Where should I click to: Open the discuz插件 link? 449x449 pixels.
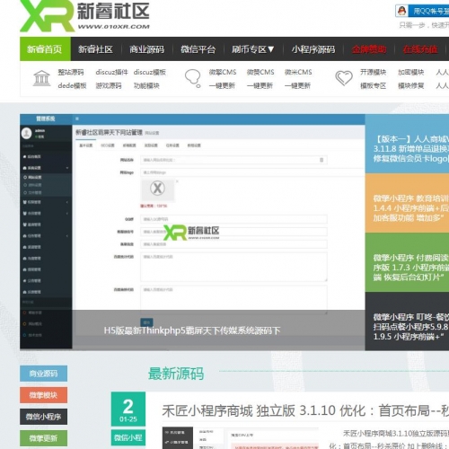(111, 72)
